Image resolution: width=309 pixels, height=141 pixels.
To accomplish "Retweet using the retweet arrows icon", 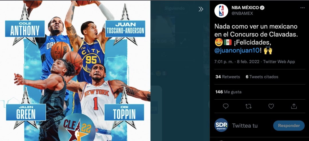I will (248, 106).
